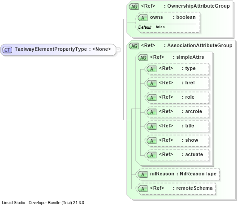Click the CT icon of TaxiwayElementPropertyType

pos(7,50)
